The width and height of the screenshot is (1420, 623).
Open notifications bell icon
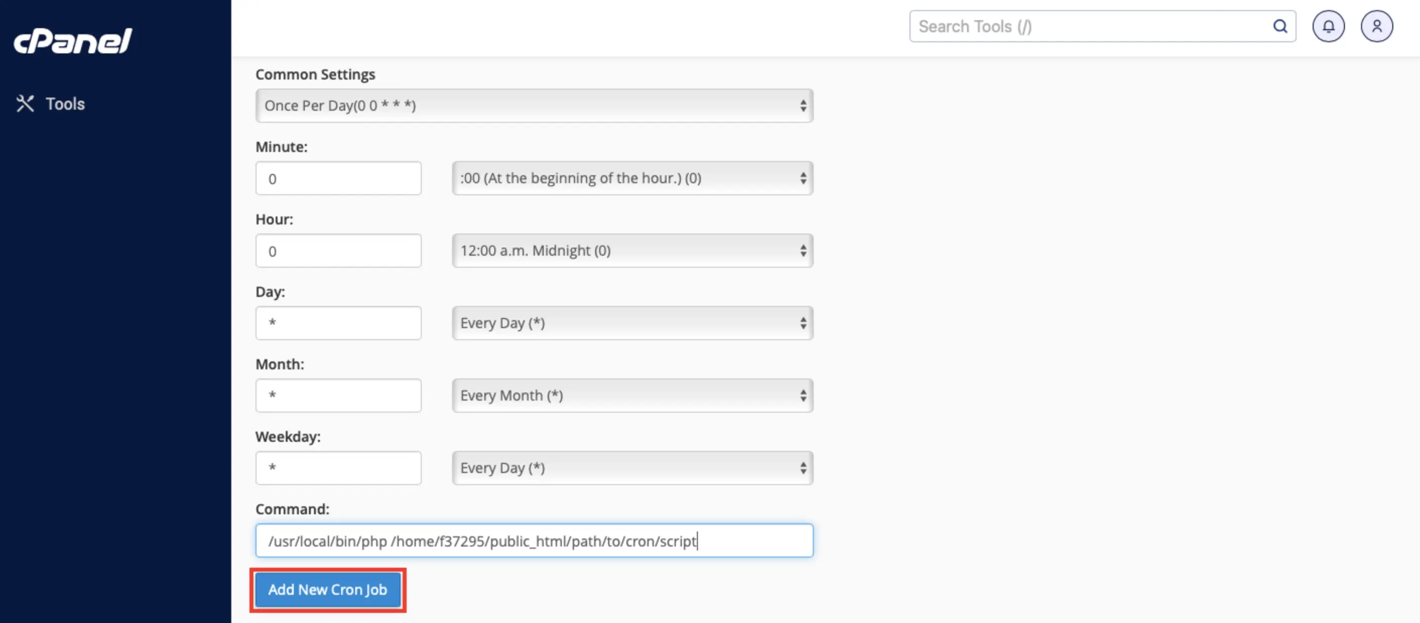tap(1328, 26)
